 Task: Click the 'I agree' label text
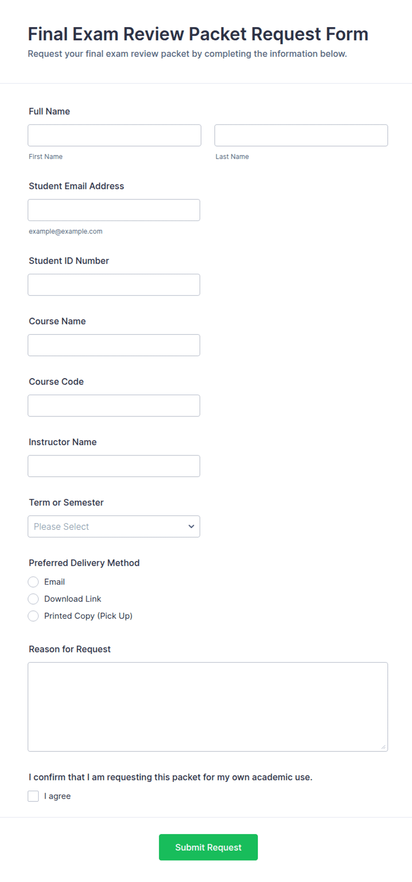(x=57, y=796)
